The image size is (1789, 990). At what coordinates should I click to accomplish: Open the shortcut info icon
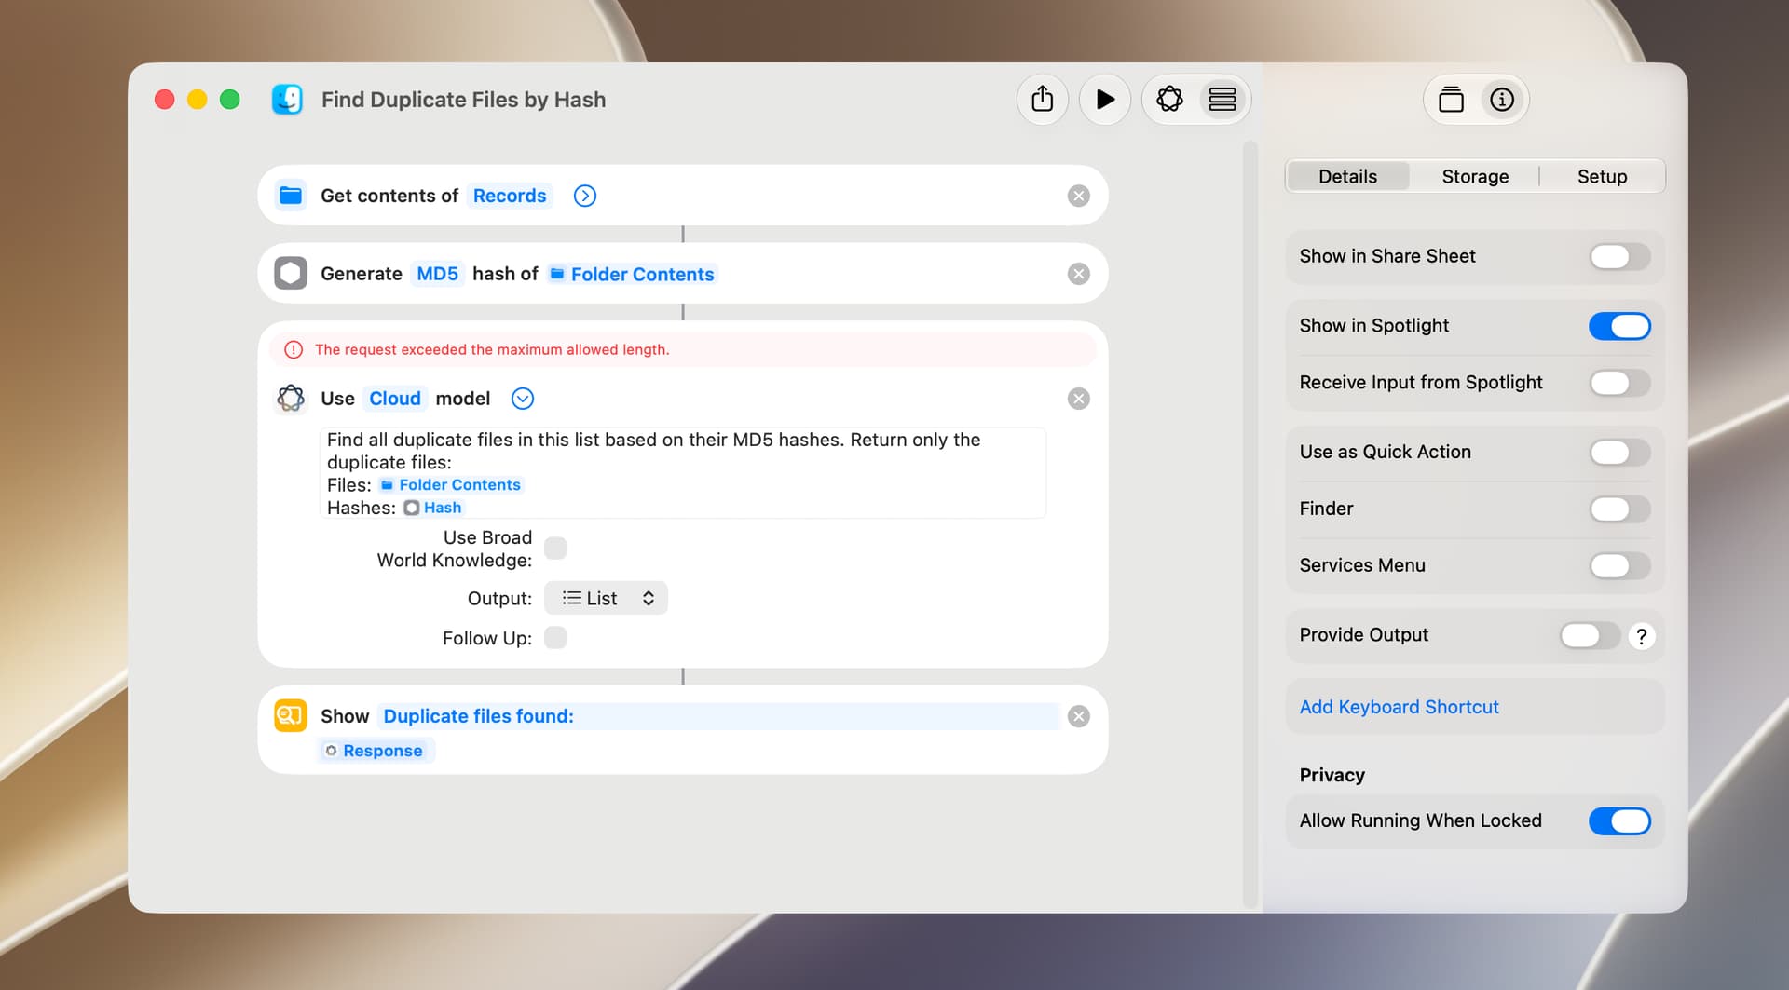[x=1502, y=99]
